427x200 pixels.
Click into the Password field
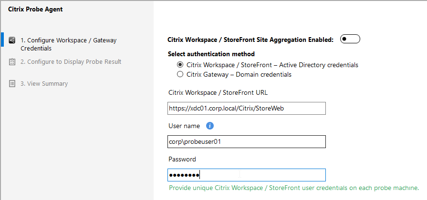[247, 175]
